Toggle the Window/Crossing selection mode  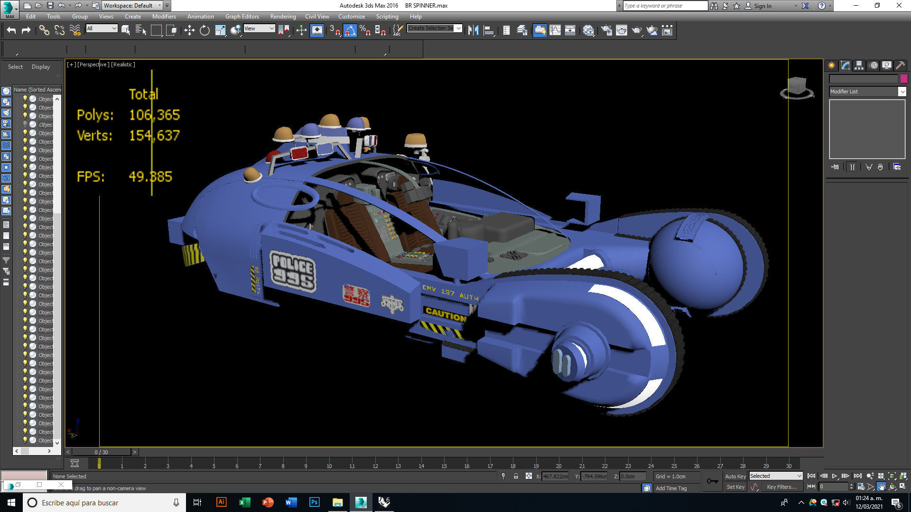click(171, 30)
